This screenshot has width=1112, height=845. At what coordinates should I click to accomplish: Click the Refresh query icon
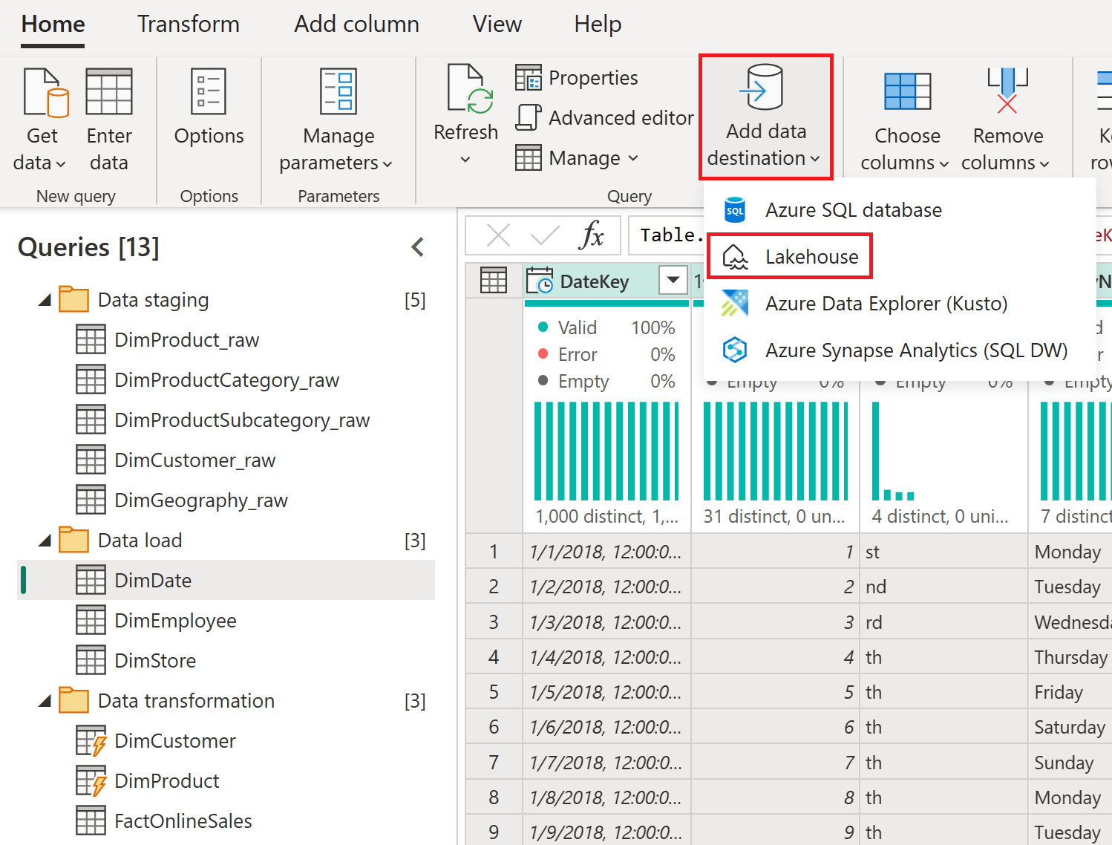pos(470,89)
